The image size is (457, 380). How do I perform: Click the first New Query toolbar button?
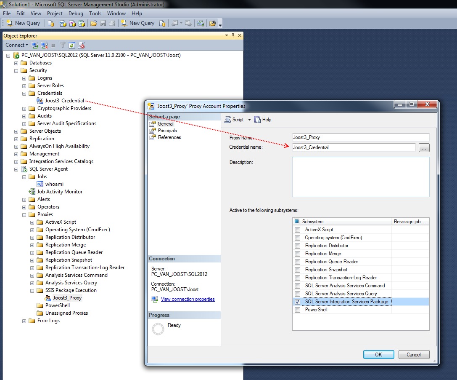point(23,23)
